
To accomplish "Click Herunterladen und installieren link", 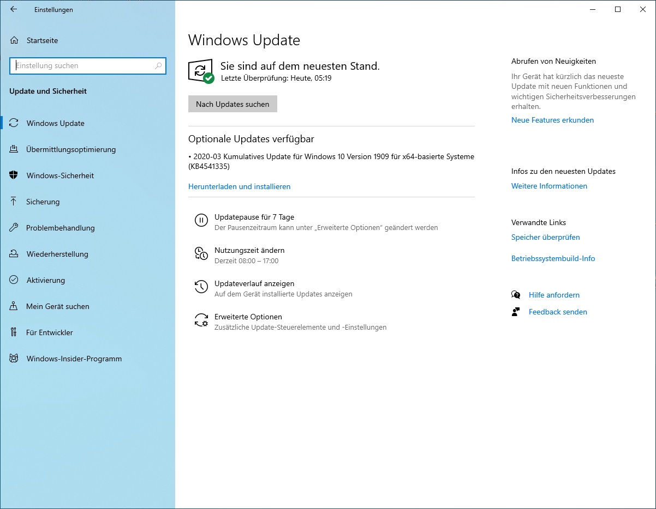I will (x=239, y=186).
